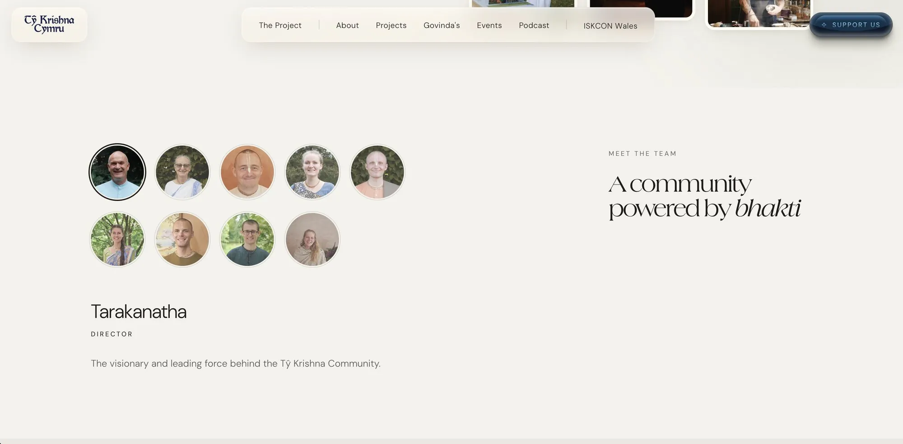Select the monk in saffron robes avatar

point(377,172)
